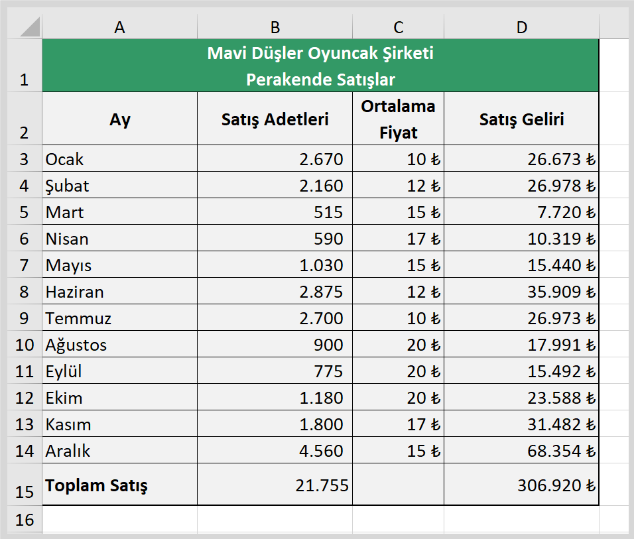This screenshot has width=634, height=539.
Task: Select column C header
Action: click(x=399, y=27)
